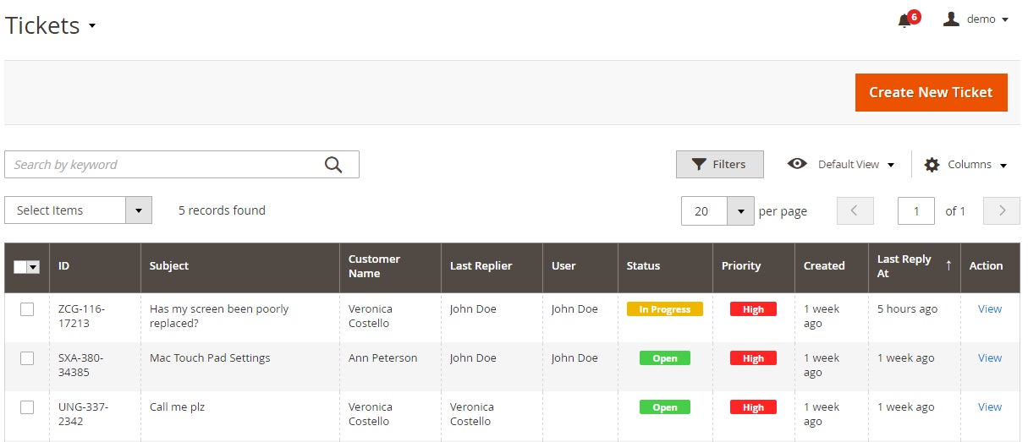Viewport: 1028px width, 442px height.
Task: Expand the Tickets title dropdown
Action: 91,26
